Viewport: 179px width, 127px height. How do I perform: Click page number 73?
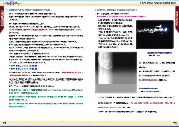[175, 123]
